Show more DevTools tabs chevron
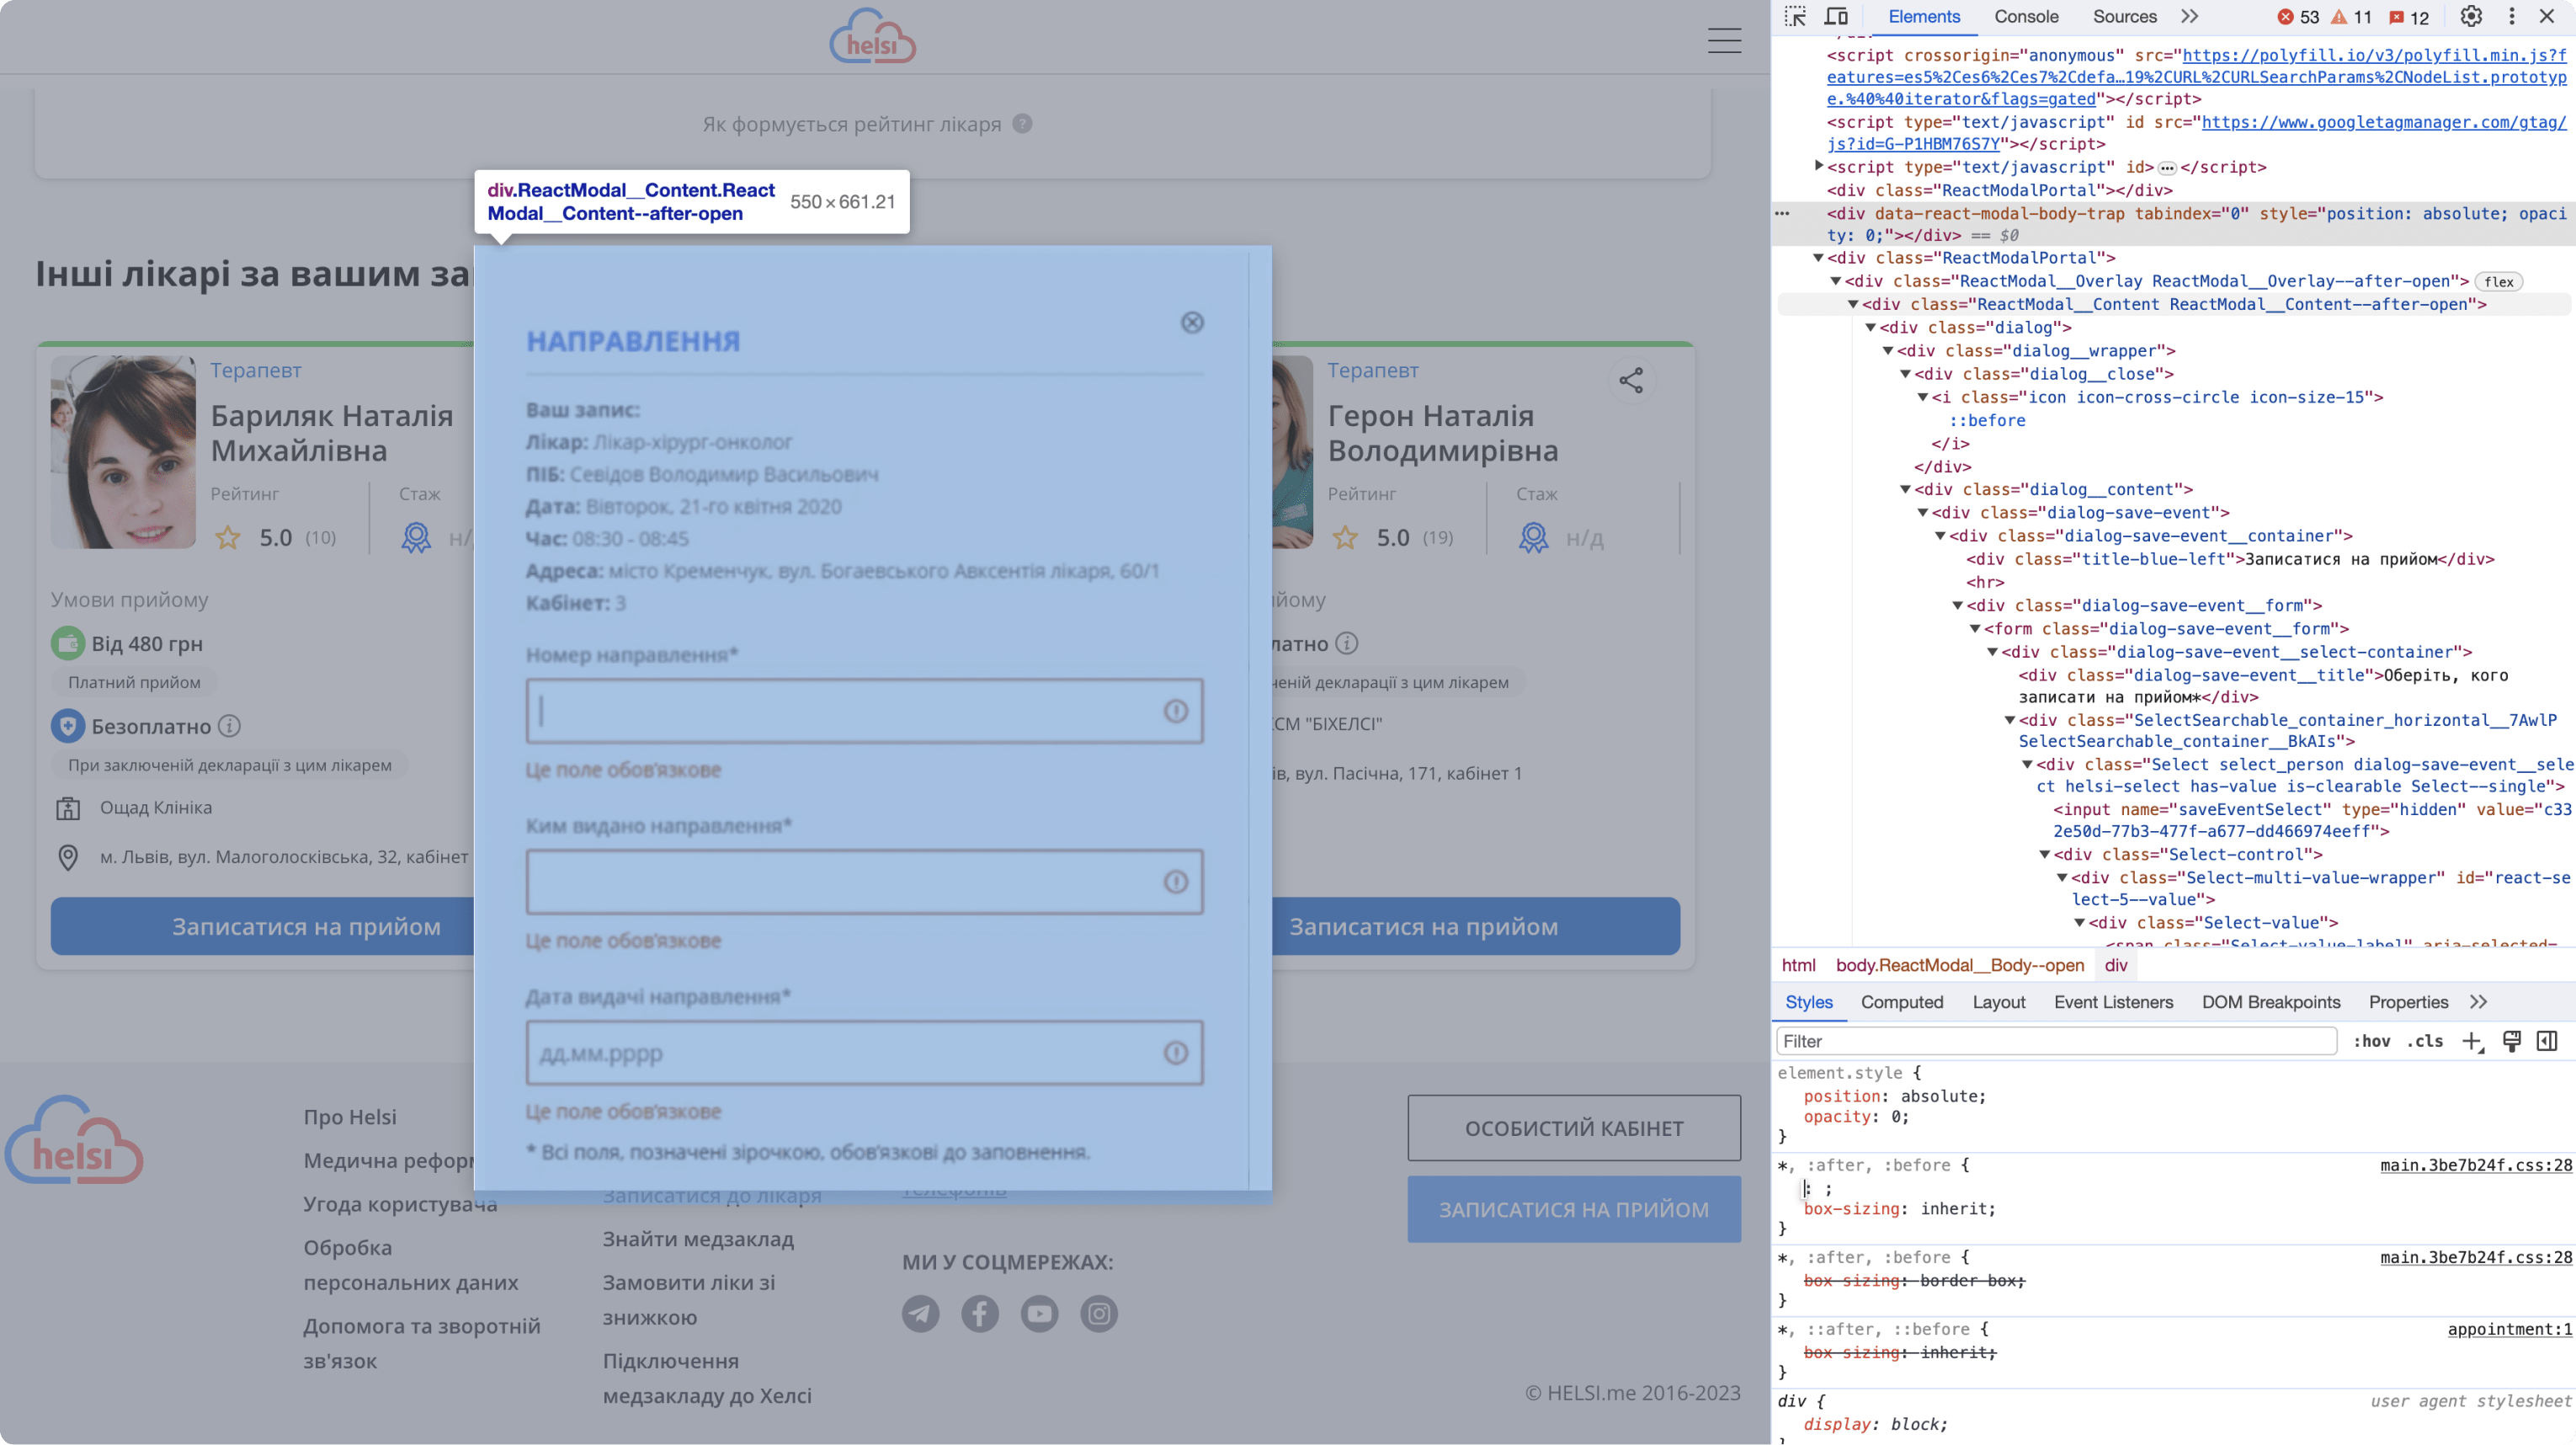This screenshot has width=2576, height=1445. pyautogui.click(x=2190, y=16)
